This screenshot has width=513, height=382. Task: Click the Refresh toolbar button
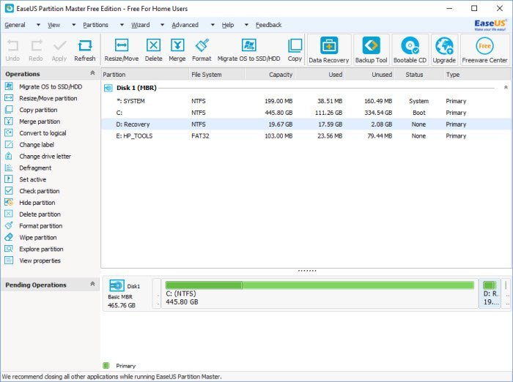85,50
